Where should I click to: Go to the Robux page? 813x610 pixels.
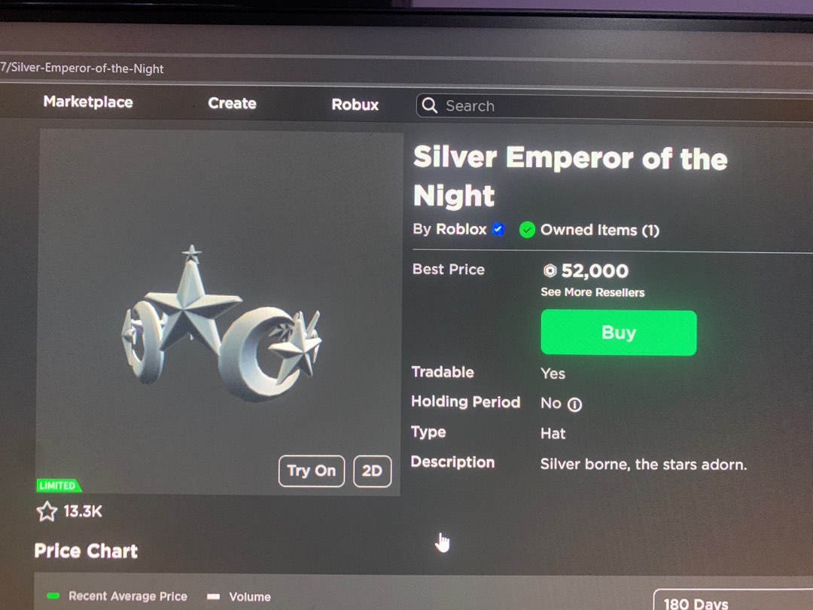pyautogui.click(x=355, y=105)
